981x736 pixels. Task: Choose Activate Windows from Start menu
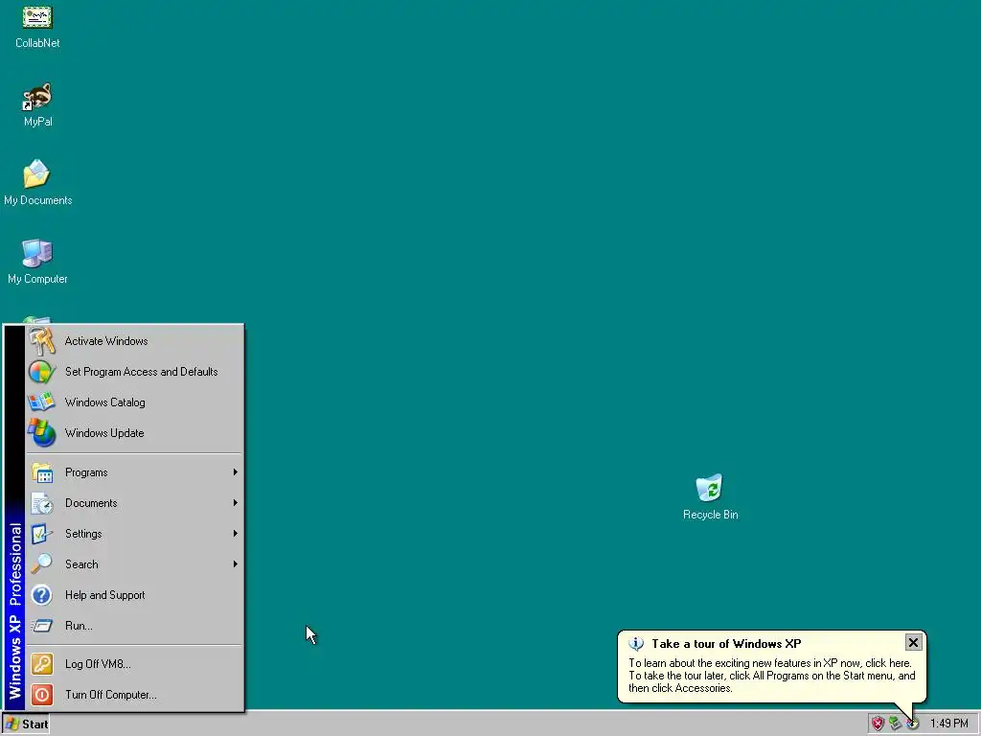134,341
